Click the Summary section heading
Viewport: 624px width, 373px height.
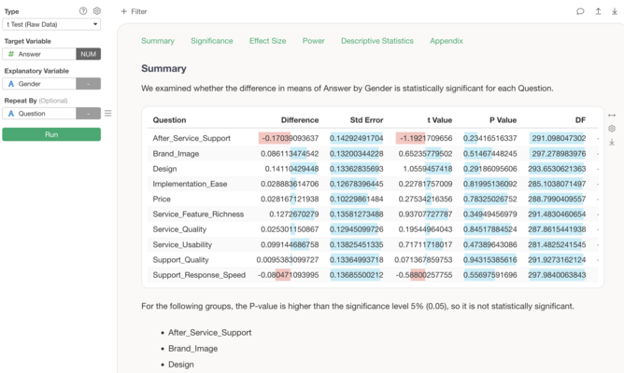(163, 68)
